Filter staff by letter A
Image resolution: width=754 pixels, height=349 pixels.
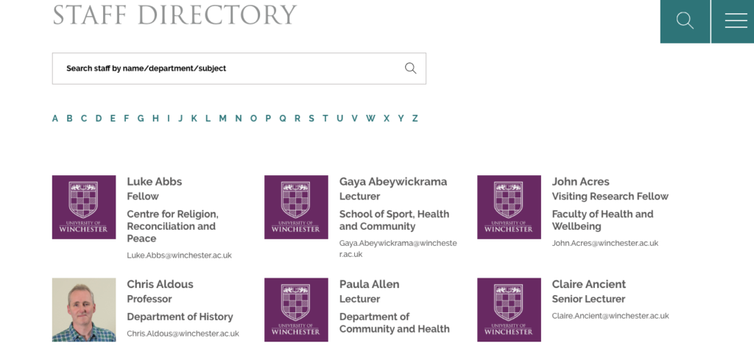click(x=55, y=119)
